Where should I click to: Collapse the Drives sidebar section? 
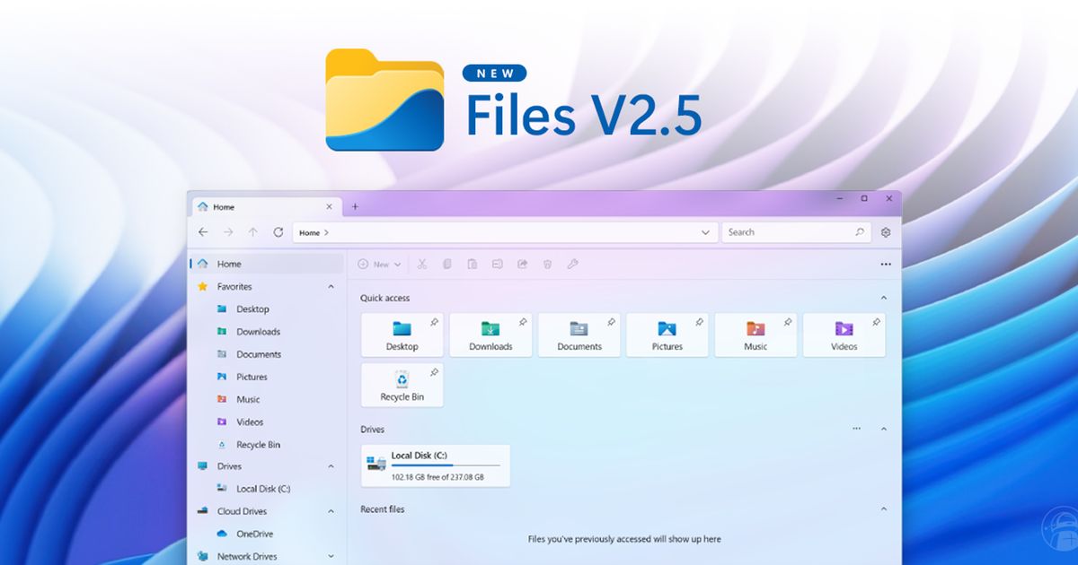pyautogui.click(x=331, y=466)
